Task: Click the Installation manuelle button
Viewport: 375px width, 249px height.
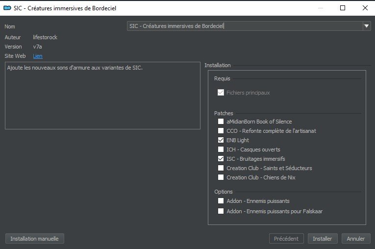Action: pos(34,239)
